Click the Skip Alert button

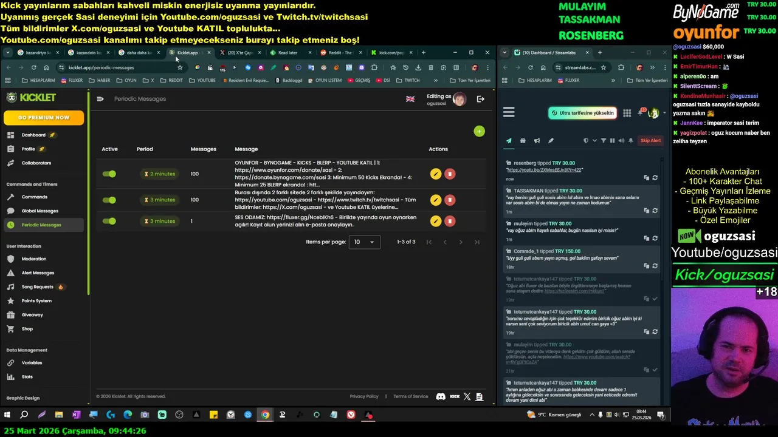click(650, 141)
